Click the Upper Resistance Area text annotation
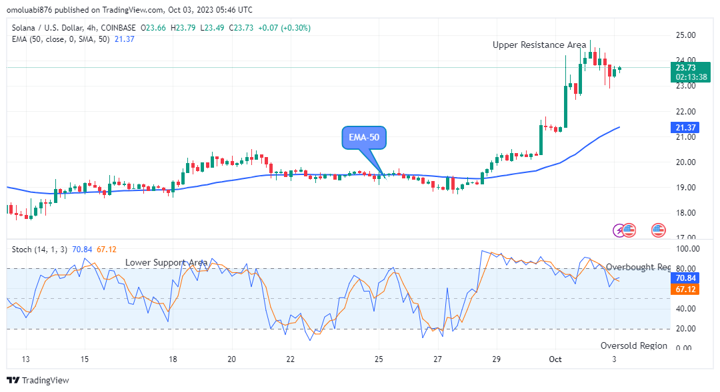 [x=539, y=45]
